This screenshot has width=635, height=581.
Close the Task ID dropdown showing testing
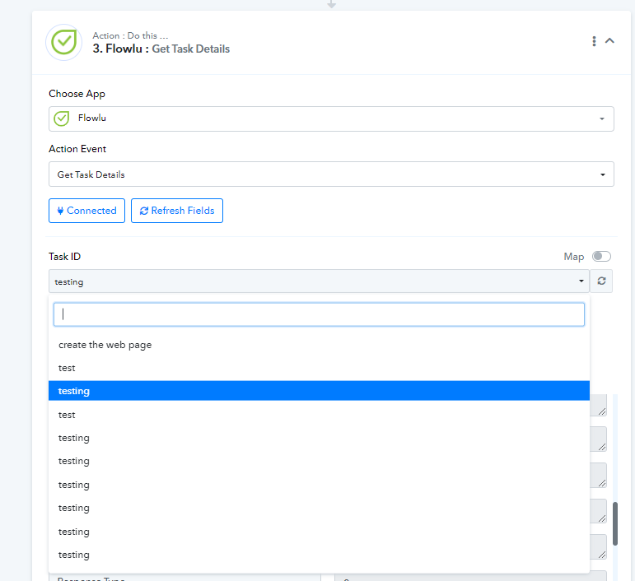(x=319, y=281)
